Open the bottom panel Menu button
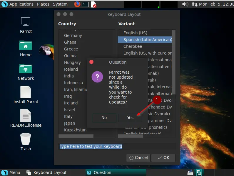Image resolution: width=234 pixels, height=176 pixels. [x=11, y=172]
